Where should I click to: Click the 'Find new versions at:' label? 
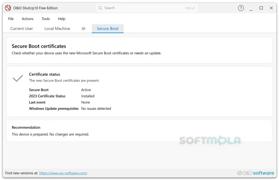[x=21, y=173]
